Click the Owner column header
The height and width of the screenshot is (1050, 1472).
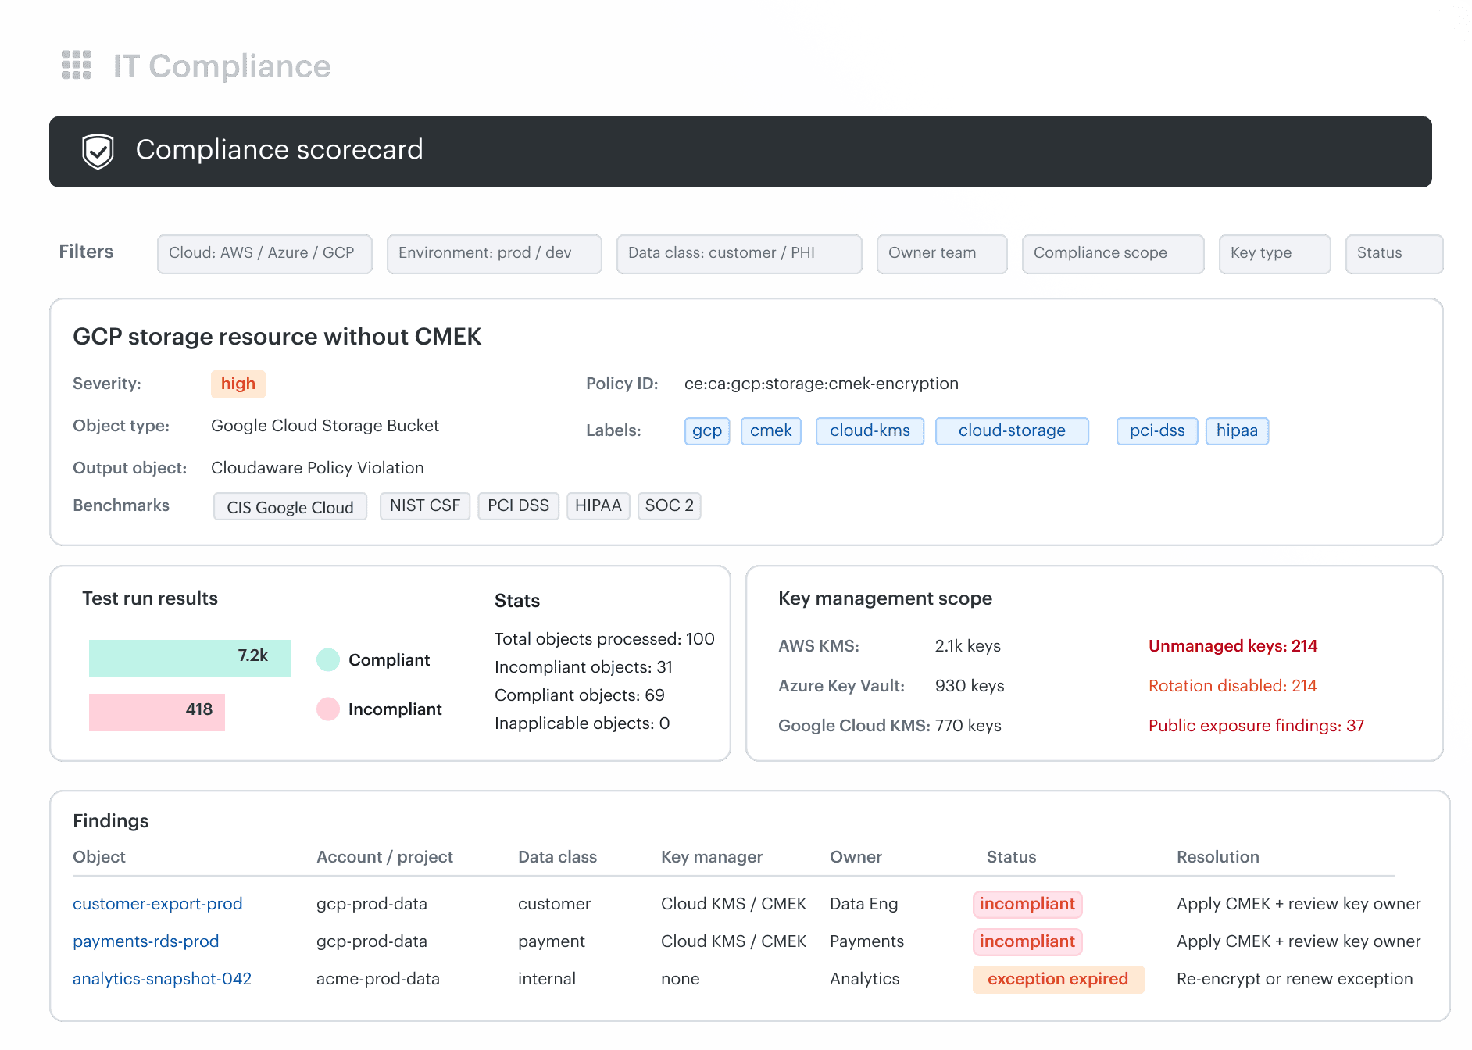coord(856,857)
